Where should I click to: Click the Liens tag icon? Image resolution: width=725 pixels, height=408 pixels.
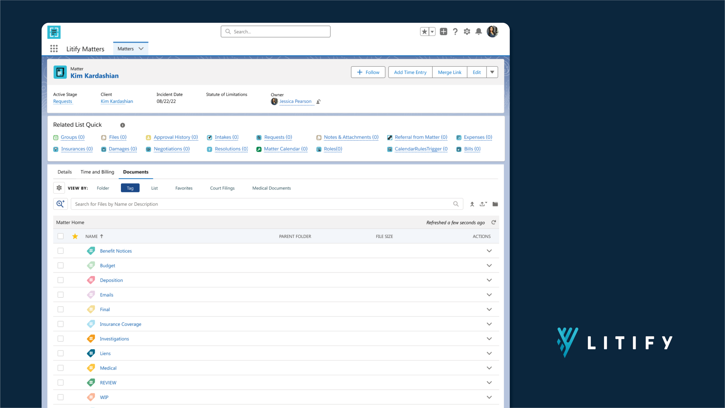coord(91,353)
